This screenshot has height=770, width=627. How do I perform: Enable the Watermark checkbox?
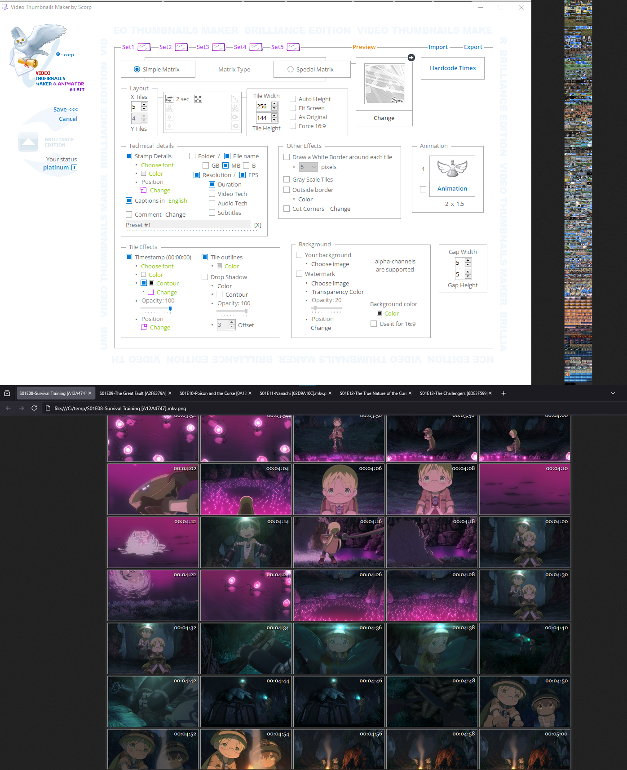(299, 274)
